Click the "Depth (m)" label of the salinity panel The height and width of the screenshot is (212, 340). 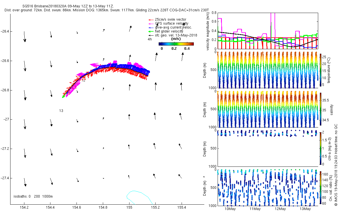click(205, 109)
